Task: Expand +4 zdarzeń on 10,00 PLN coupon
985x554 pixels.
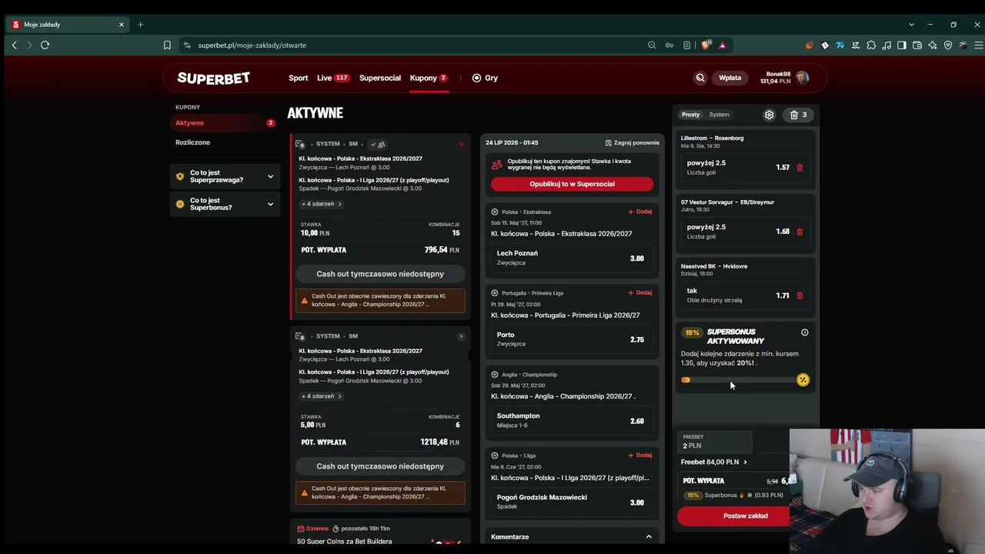Action: [x=322, y=204]
